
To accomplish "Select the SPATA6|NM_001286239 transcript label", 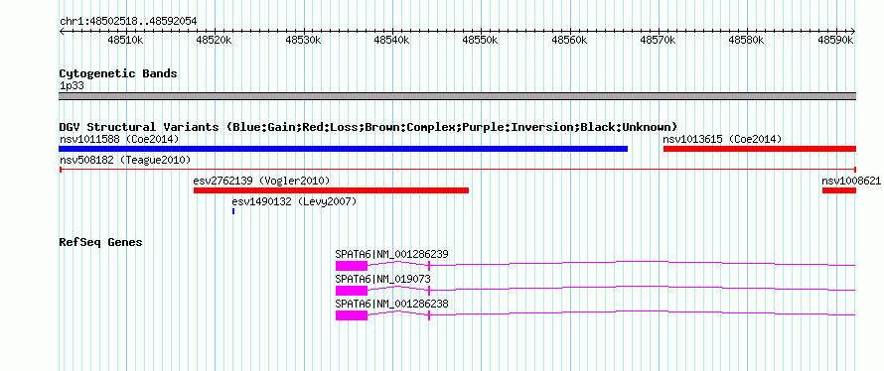I will click(391, 254).
